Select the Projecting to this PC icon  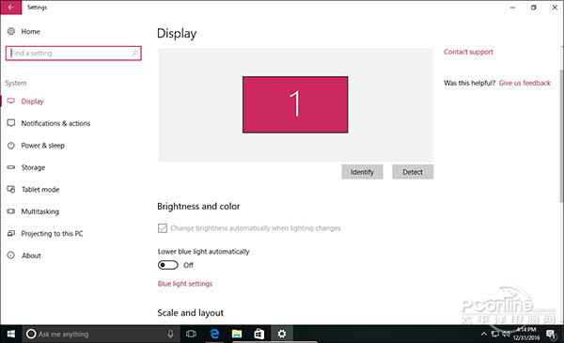(x=11, y=233)
